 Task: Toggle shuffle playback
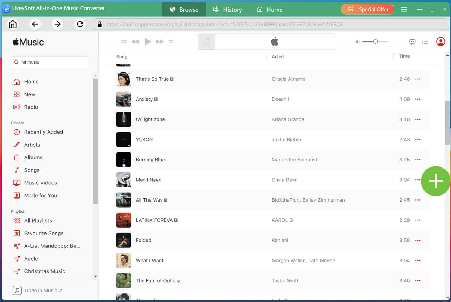click(124, 42)
